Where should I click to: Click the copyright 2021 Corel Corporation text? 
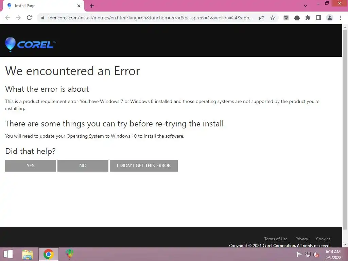[x=280, y=245]
